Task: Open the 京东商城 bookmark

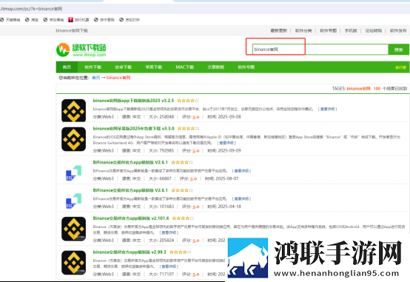Action: click(x=53, y=20)
